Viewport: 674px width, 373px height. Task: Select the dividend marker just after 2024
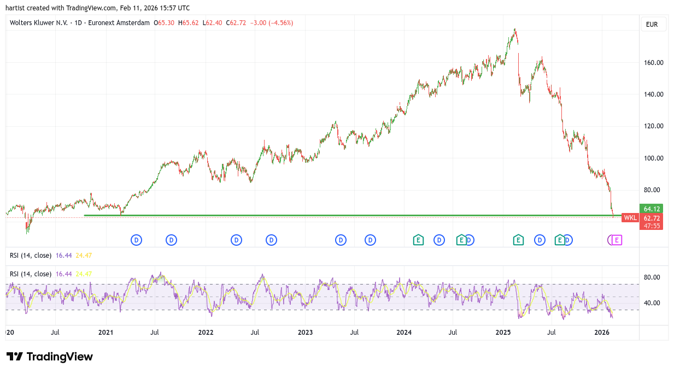[439, 240]
